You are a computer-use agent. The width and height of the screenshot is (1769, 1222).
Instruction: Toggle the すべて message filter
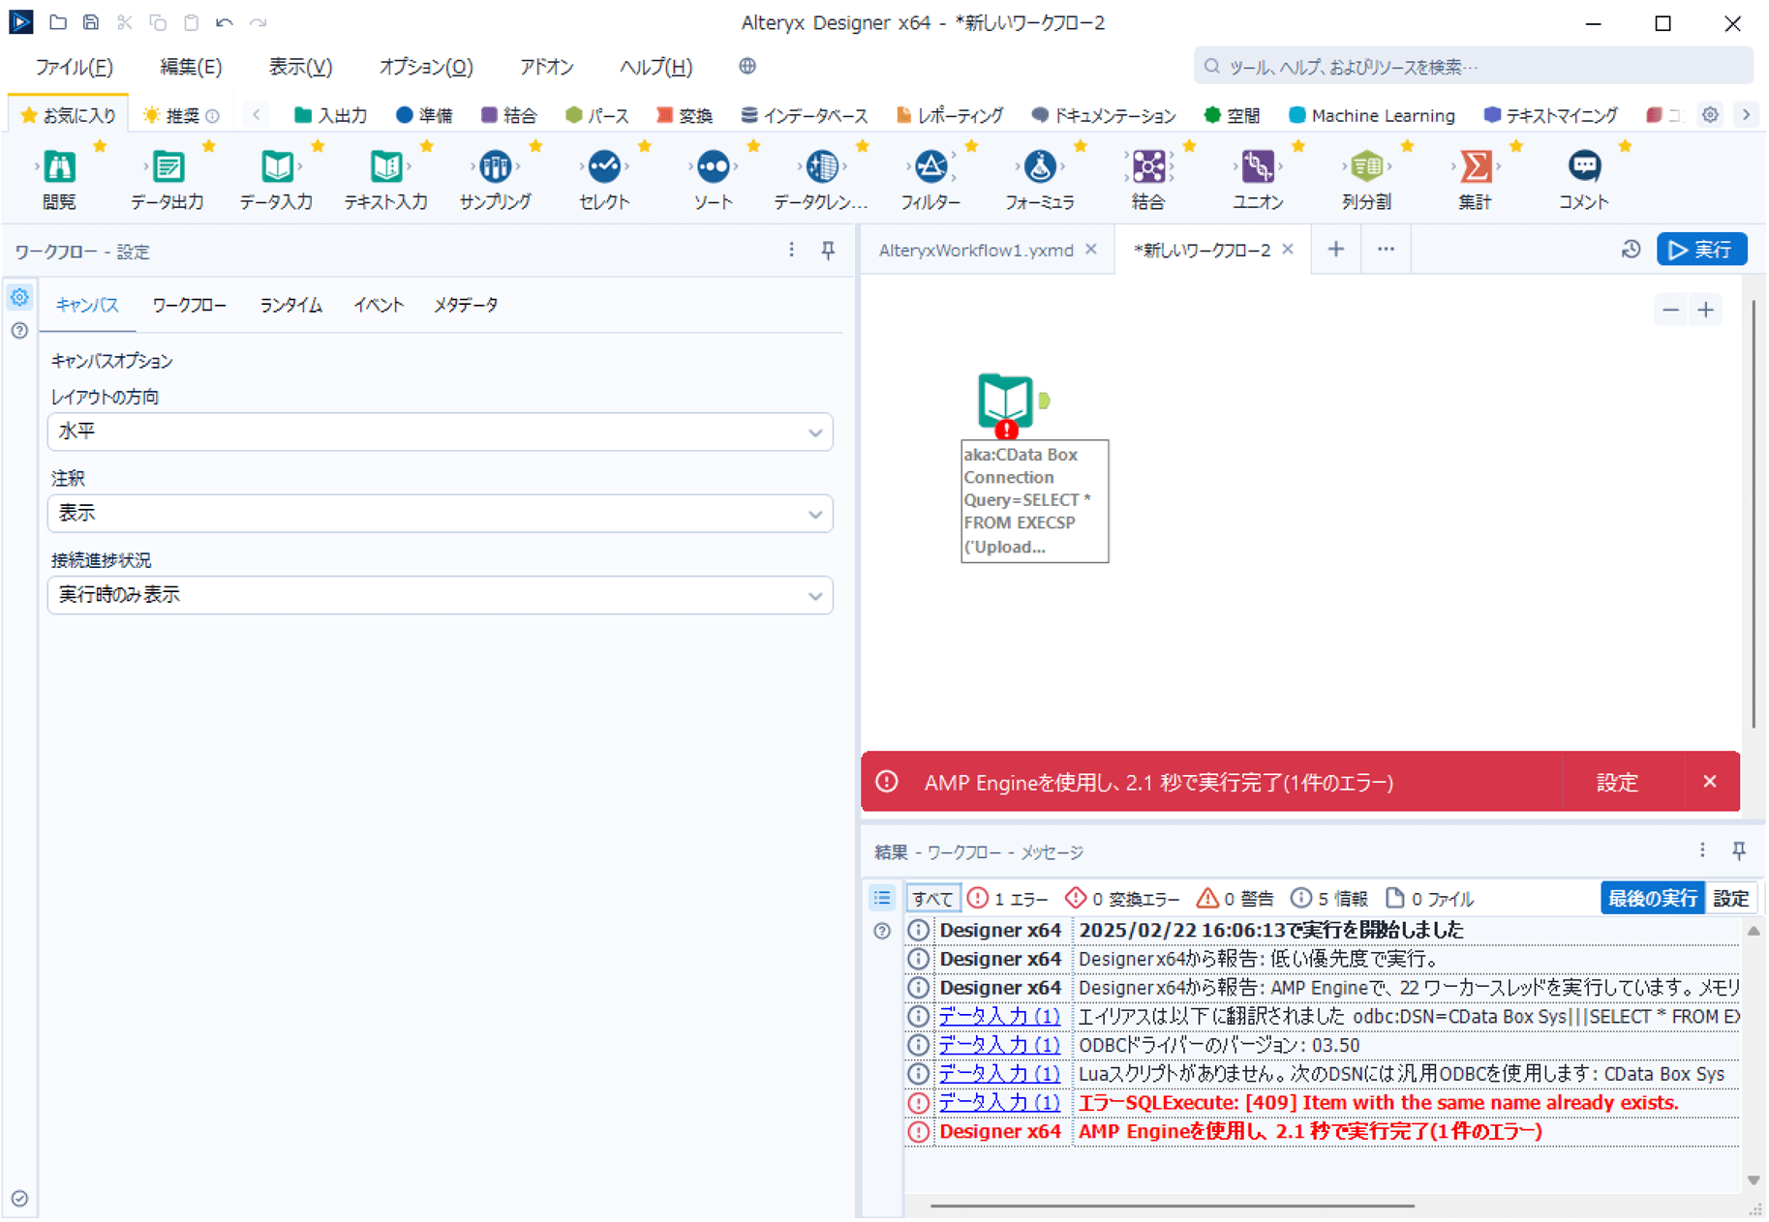[x=932, y=899]
